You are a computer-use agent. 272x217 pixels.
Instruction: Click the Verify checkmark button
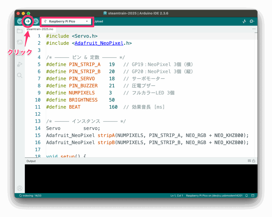tap(20, 21)
